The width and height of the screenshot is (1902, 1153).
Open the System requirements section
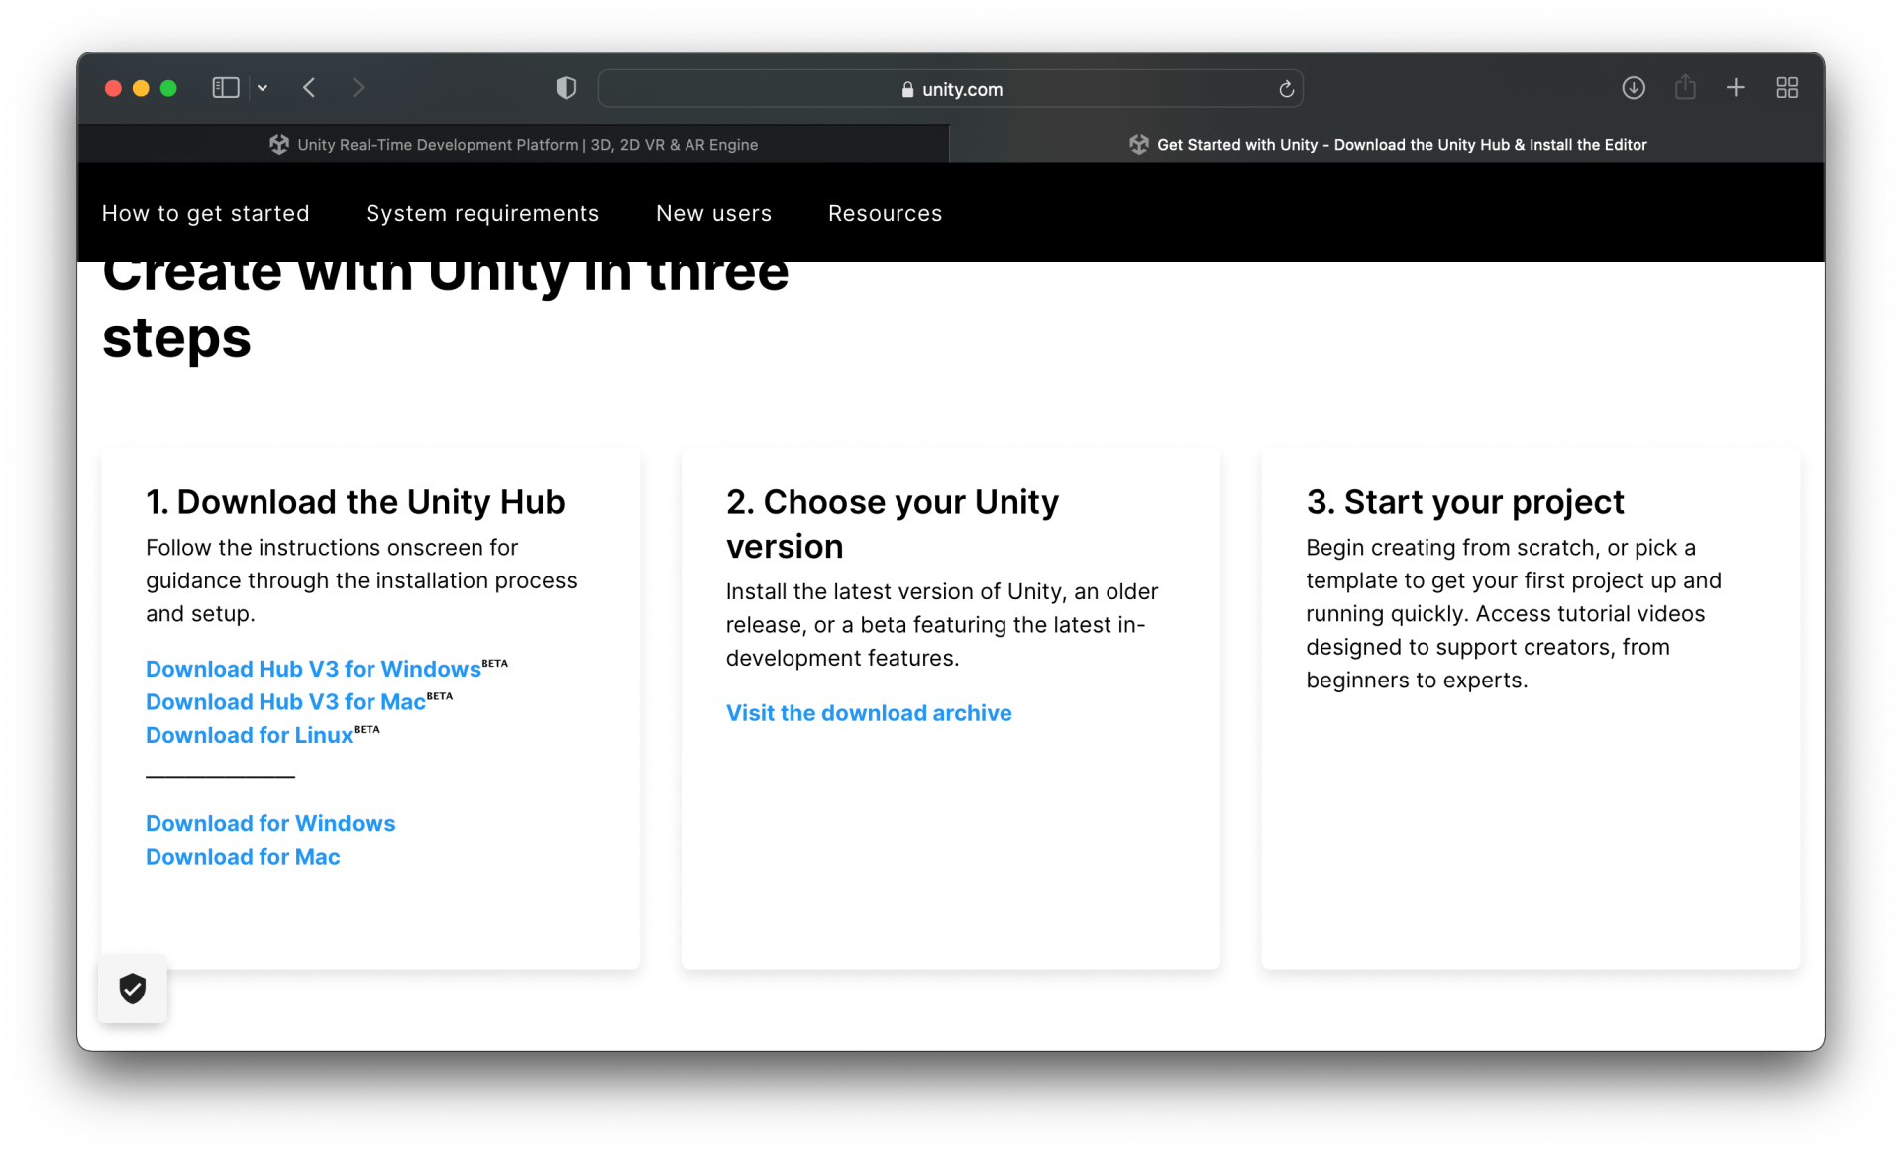point(482,213)
